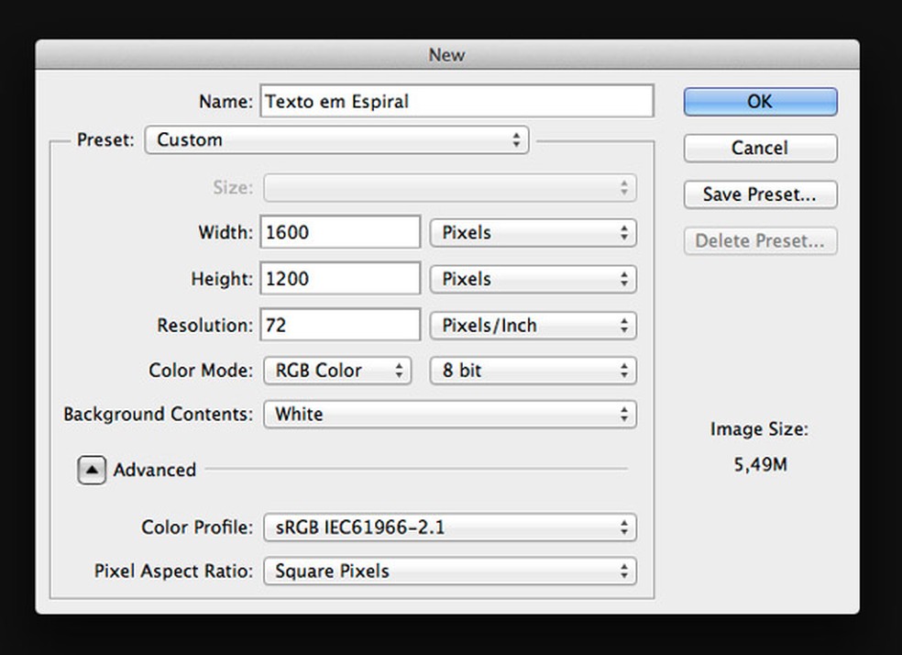
Task: Click the Image Size readout 5,49M
Action: (760, 465)
